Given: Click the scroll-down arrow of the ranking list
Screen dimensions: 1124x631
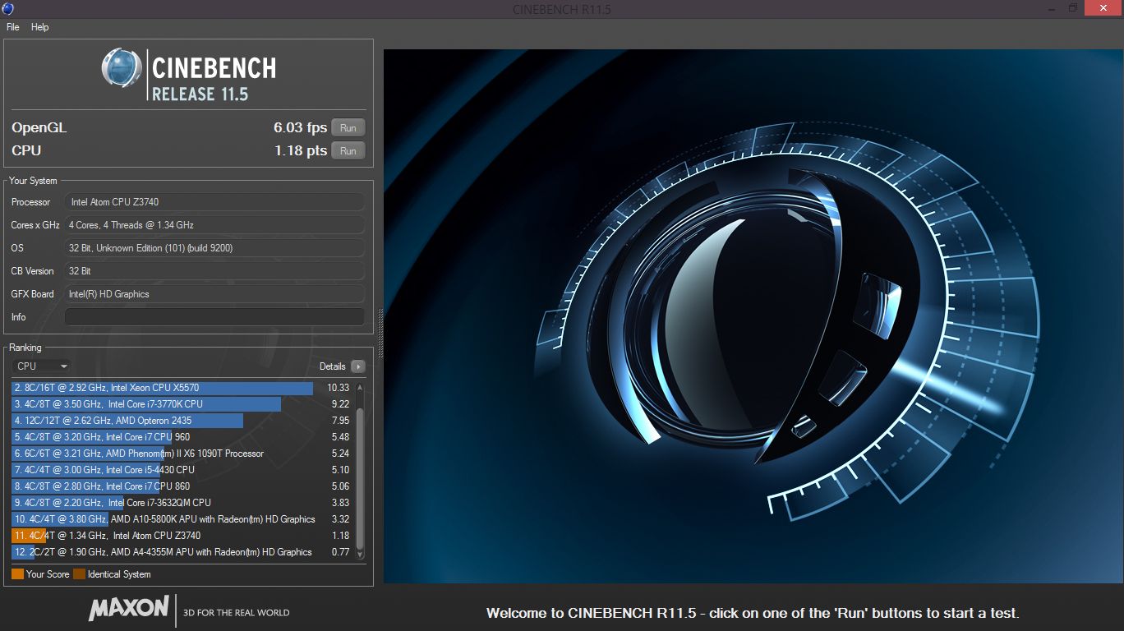Looking at the screenshot, I should point(359,555).
